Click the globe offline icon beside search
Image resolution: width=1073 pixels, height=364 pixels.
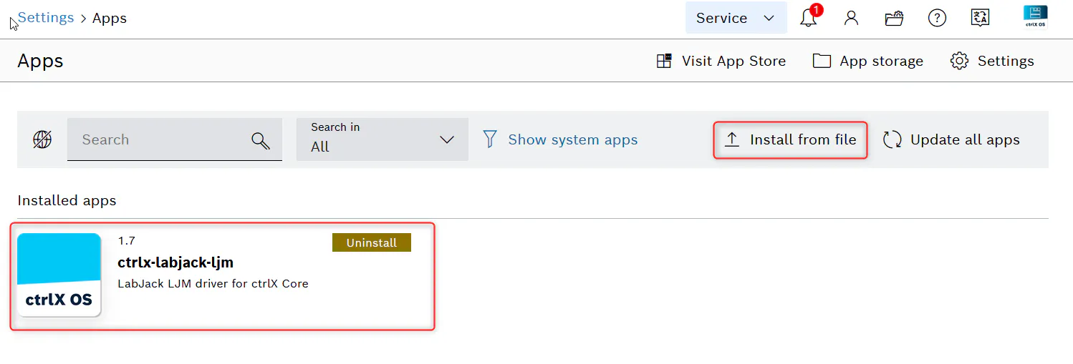pyautogui.click(x=42, y=139)
